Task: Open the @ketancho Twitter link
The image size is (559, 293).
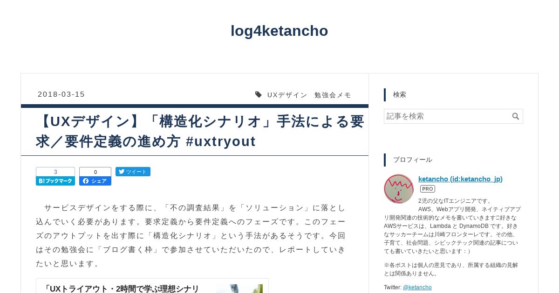Action: point(417,287)
